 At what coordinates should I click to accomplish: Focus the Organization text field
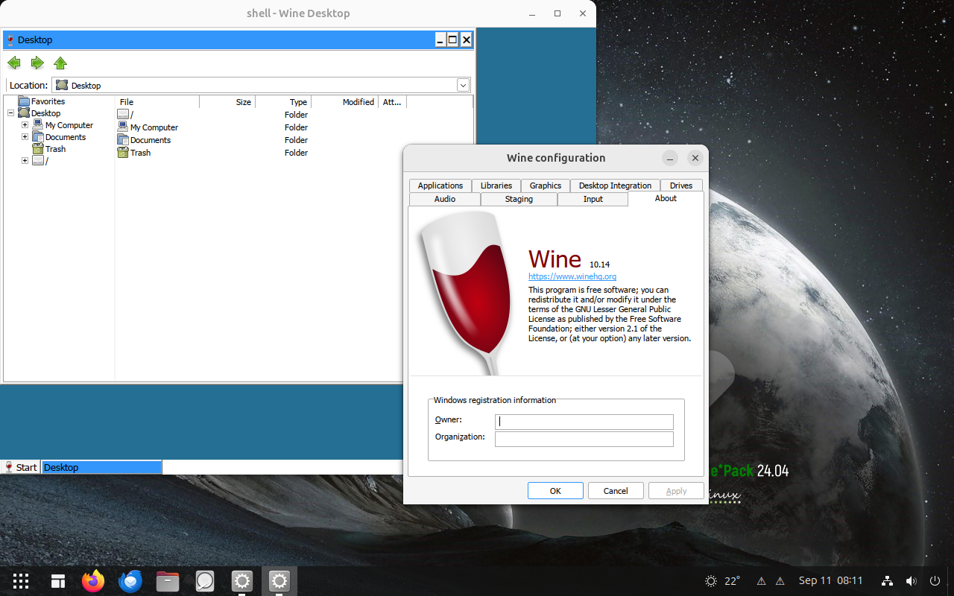[x=584, y=440]
